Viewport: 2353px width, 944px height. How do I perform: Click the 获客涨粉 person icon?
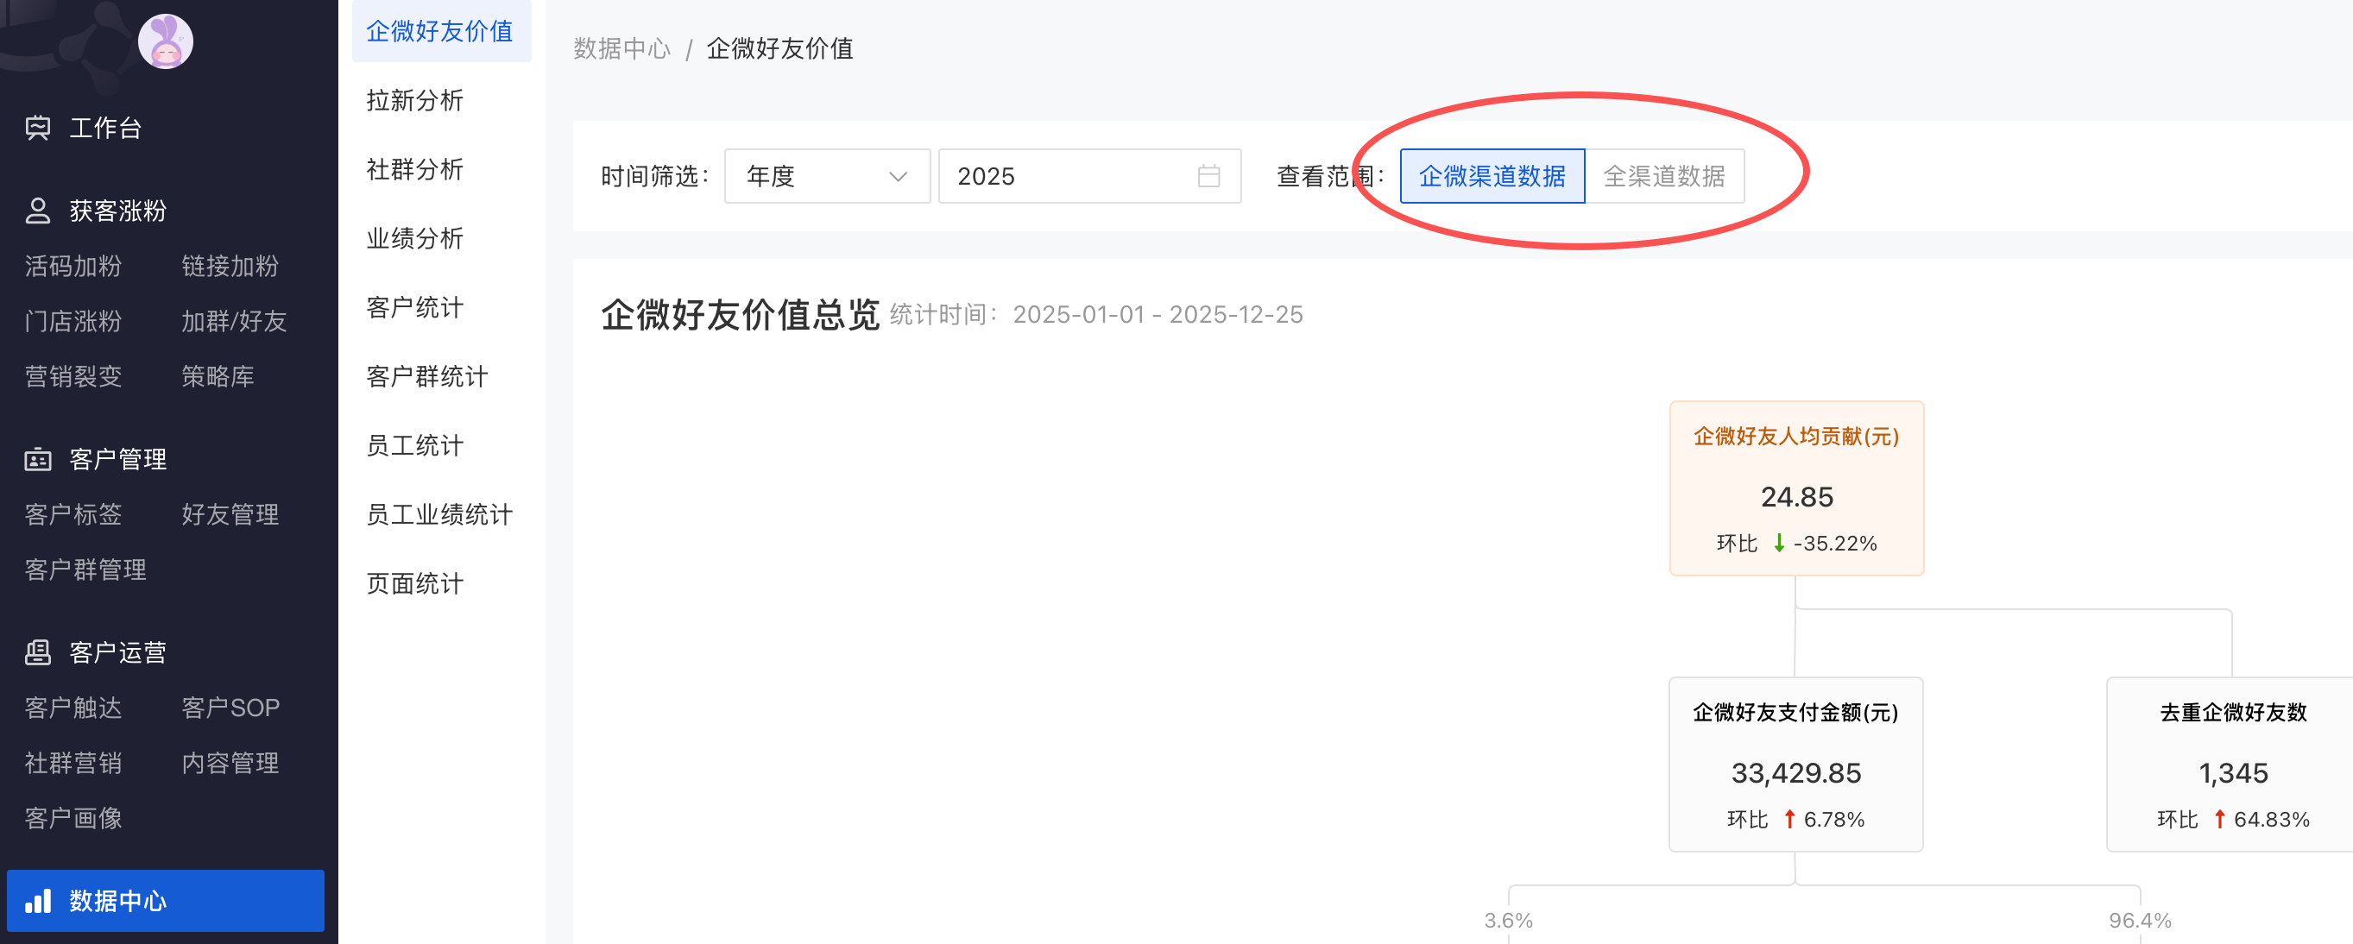click(37, 211)
